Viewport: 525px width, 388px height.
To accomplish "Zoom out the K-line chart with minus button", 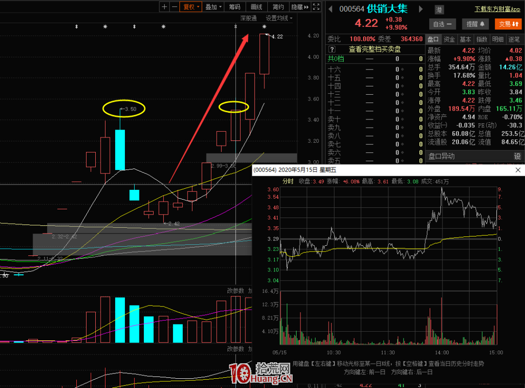I will tap(174, 7).
